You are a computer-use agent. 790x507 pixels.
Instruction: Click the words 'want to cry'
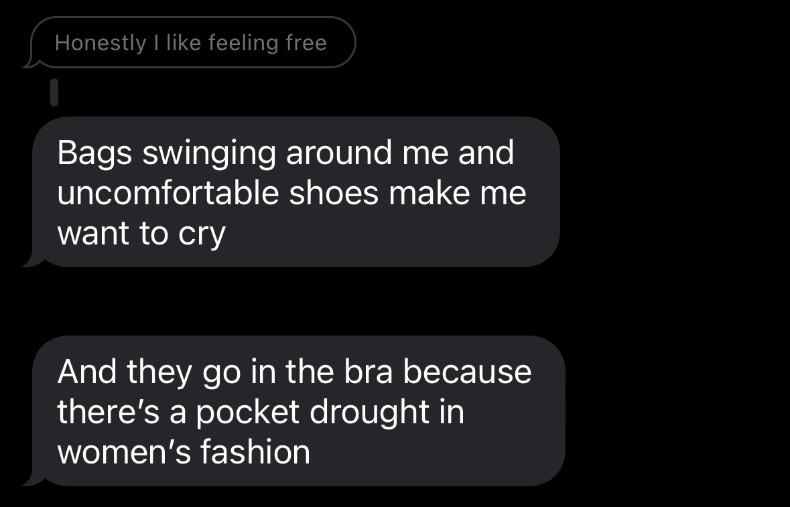(x=141, y=234)
